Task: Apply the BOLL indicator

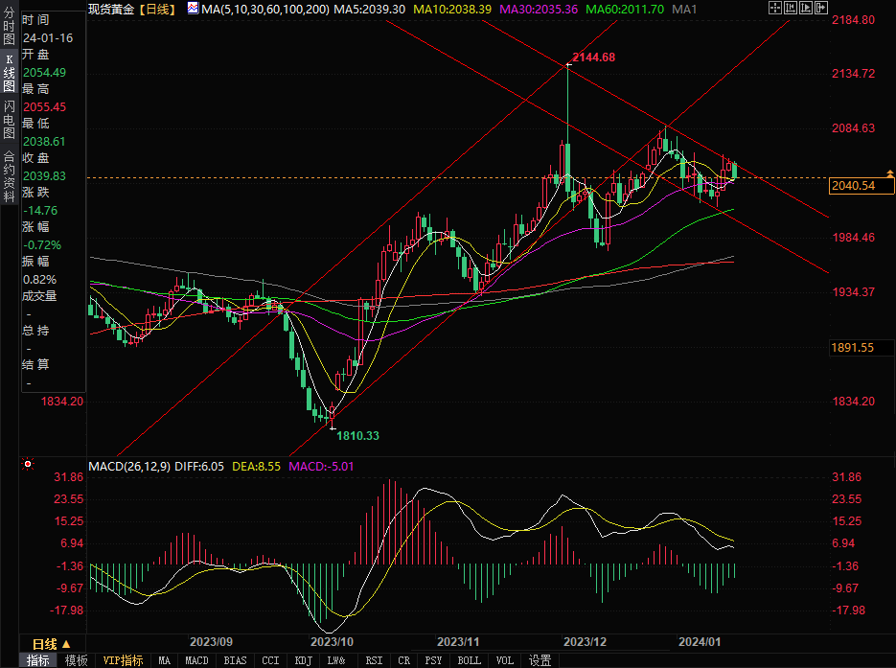Action: pos(469,660)
